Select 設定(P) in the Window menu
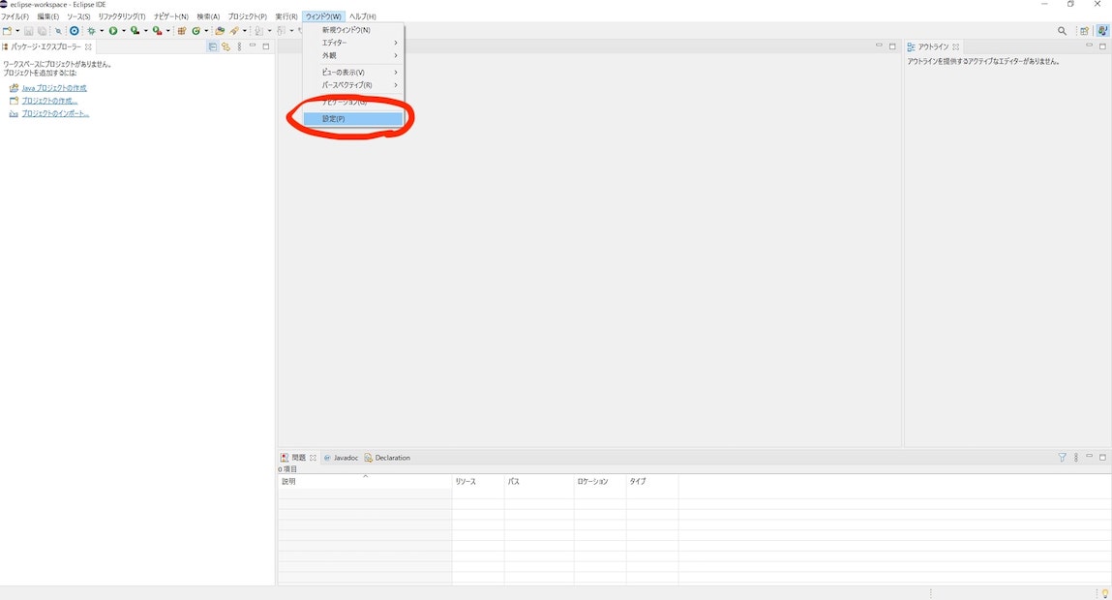 [353, 118]
